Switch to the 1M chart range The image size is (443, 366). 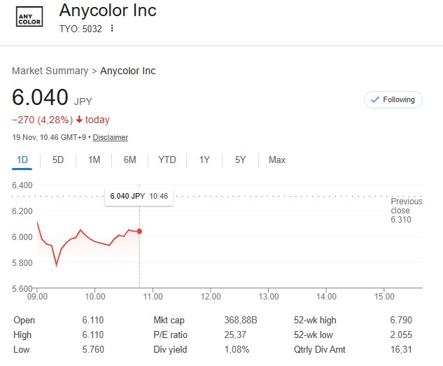pos(94,160)
